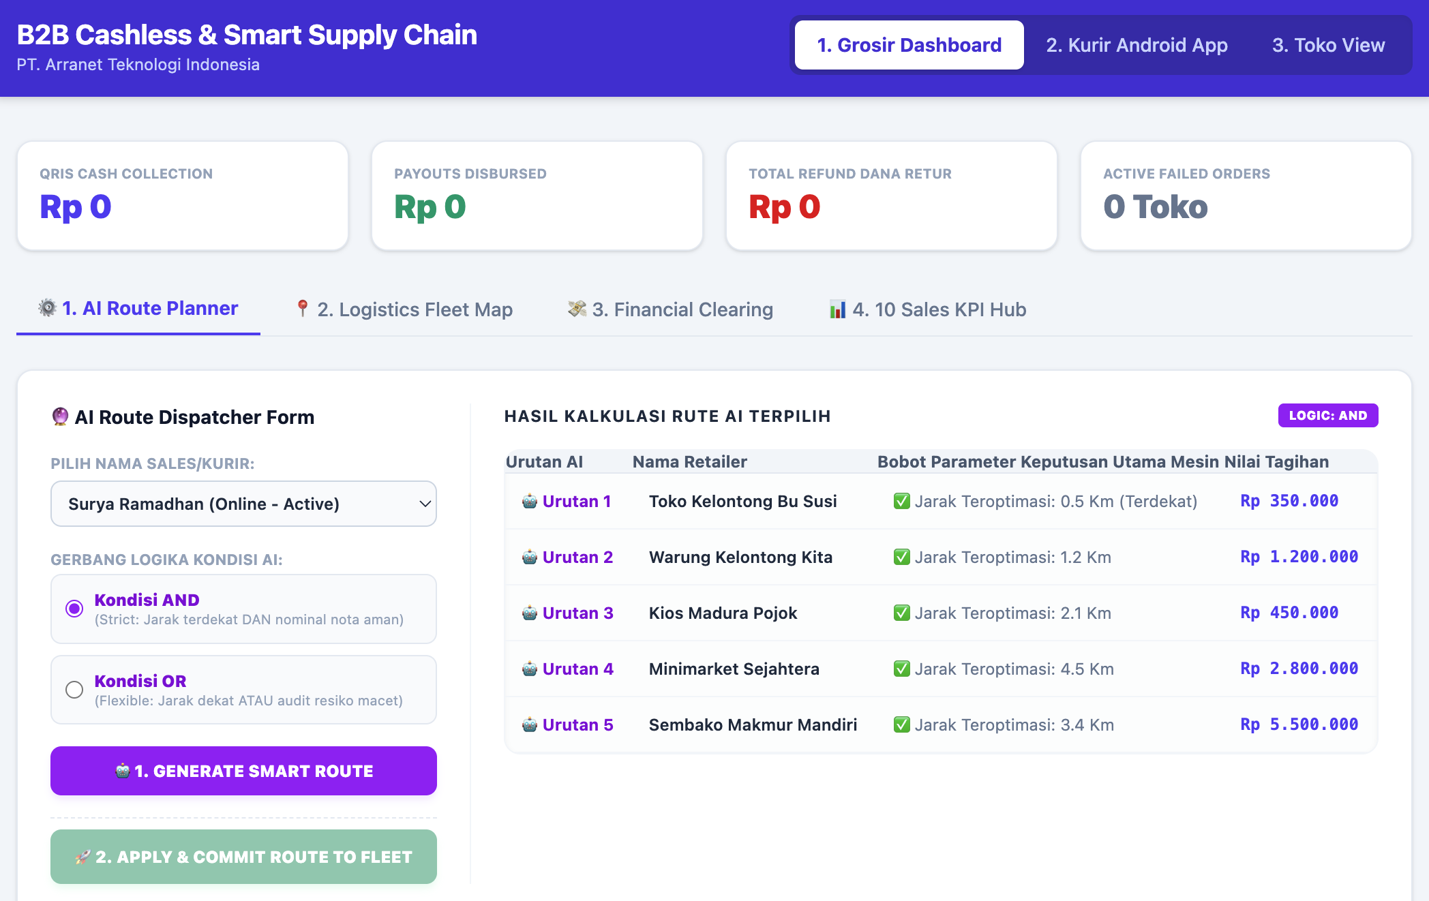Click the robot icon next to Urutan 1
The width and height of the screenshot is (1429, 901).
pos(530,502)
